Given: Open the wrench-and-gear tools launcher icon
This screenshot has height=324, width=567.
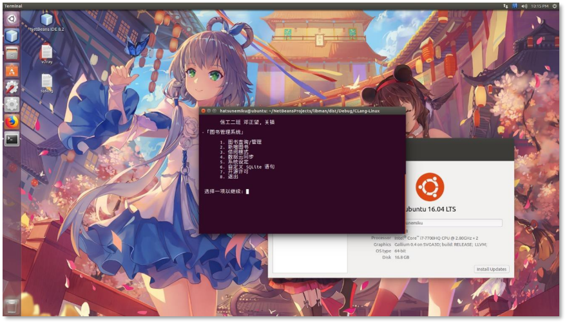Looking at the screenshot, I should [x=12, y=87].
